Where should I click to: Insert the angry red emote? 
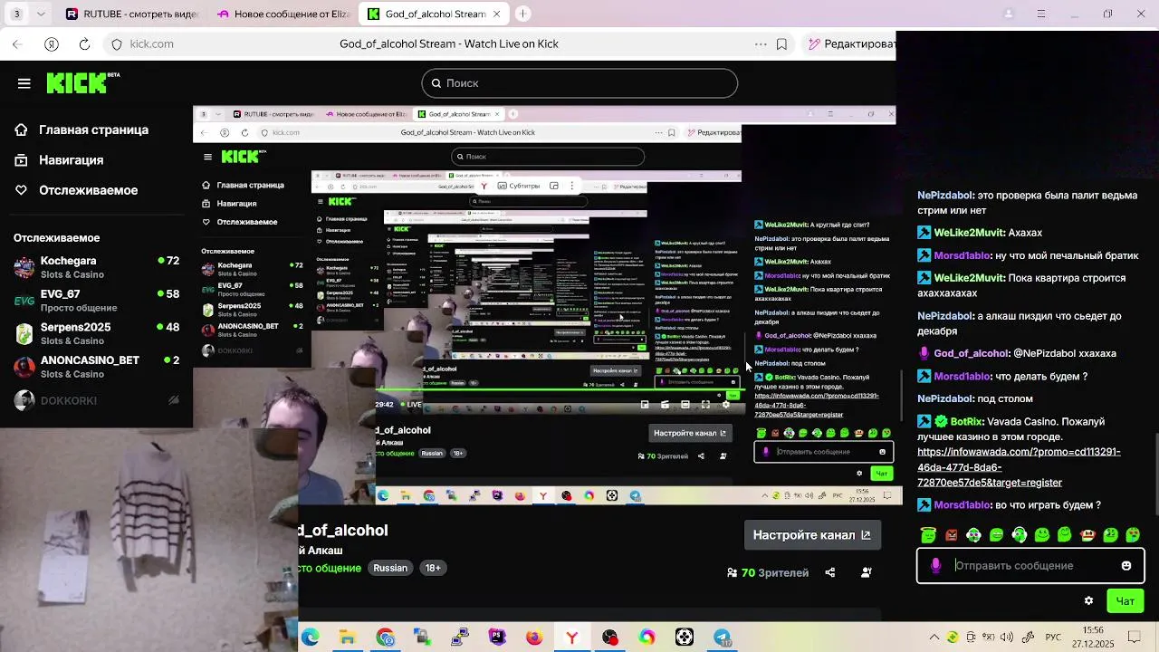tap(952, 535)
